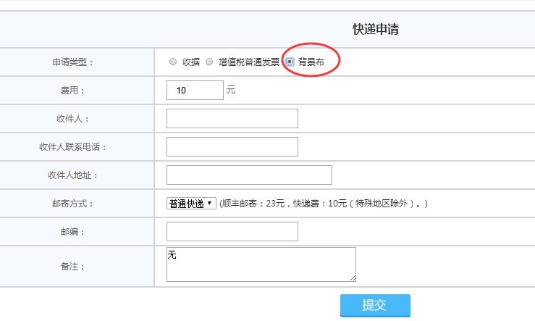This screenshot has width=535, height=321.
Task: Click the 提交 submit button
Action: (375, 305)
